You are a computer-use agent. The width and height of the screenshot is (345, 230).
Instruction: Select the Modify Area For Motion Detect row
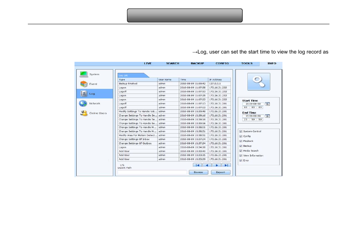(x=174, y=135)
